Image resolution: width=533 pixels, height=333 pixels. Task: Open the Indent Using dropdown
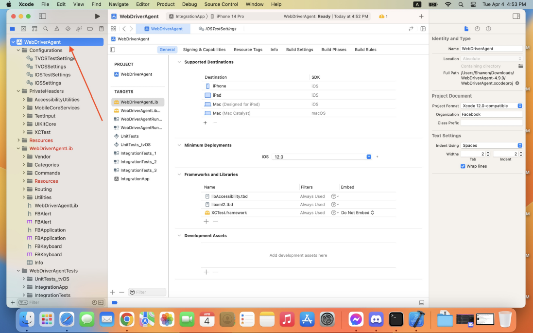(491, 145)
